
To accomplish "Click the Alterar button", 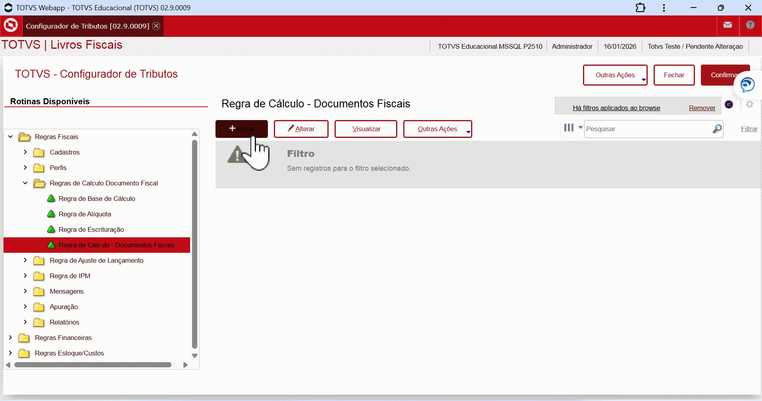I will pos(301,129).
